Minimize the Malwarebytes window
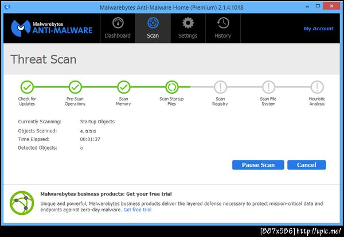The image size is (344, 237). (x=307, y=6)
